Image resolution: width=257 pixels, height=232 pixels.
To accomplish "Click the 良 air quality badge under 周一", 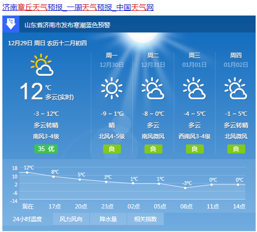I will 112,149.
